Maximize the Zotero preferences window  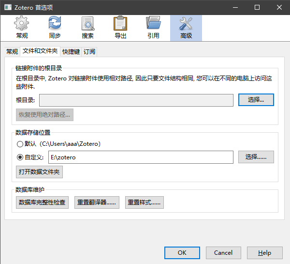click(x=257, y=7)
